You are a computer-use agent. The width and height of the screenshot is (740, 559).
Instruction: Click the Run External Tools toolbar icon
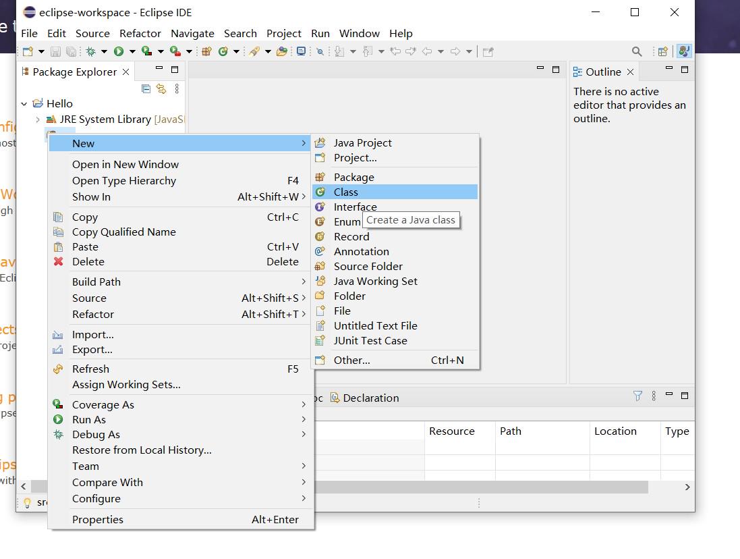pyautogui.click(x=175, y=51)
